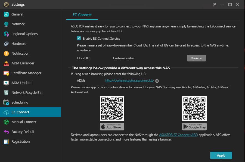Select the Regional Options icon
Image resolution: width=245 pixels, height=162 pixels.
(x=6, y=34)
